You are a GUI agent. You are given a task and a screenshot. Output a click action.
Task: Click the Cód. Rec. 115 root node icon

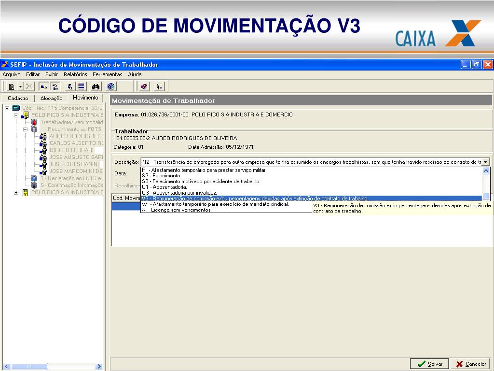[16, 108]
